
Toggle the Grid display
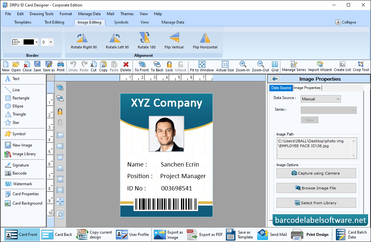pyautogui.click(x=275, y=66)
